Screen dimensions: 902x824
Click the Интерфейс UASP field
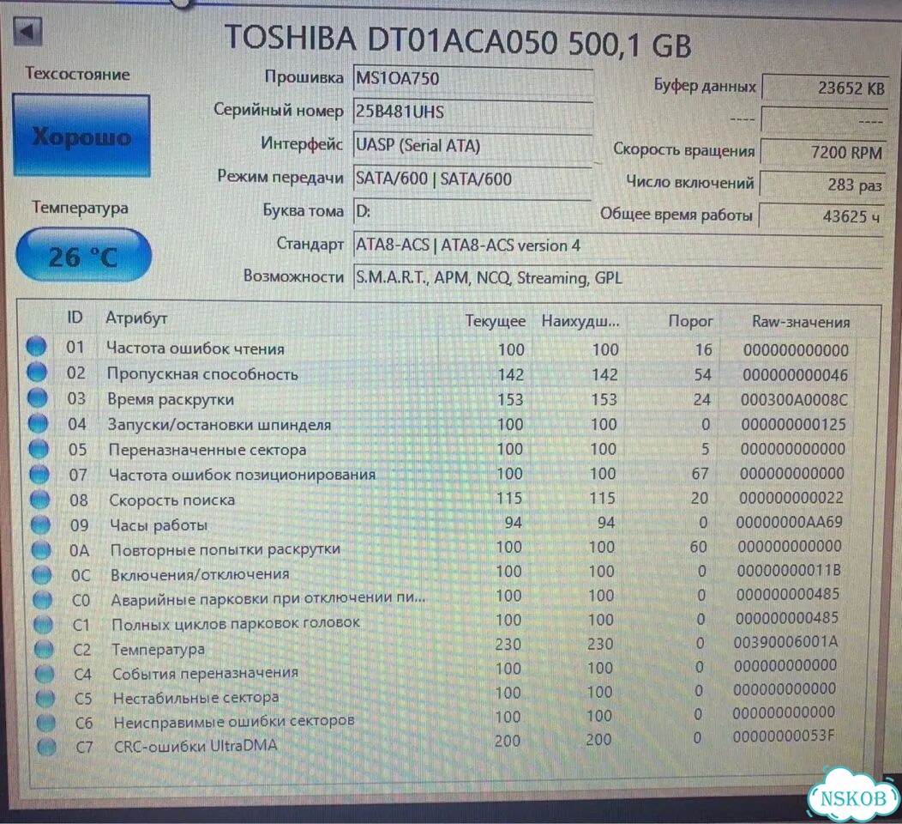point(472,146)
